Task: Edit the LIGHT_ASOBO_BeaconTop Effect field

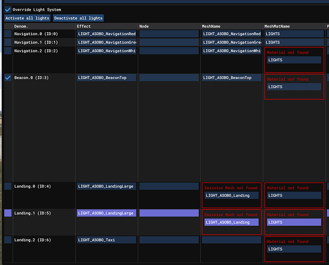Action: point(107,78)
